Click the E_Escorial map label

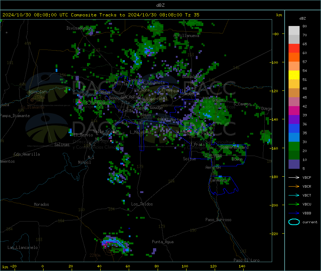[x=132, y=123]
